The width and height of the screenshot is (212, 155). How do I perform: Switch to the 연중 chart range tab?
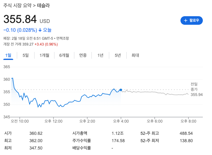(x=83, y=55)
